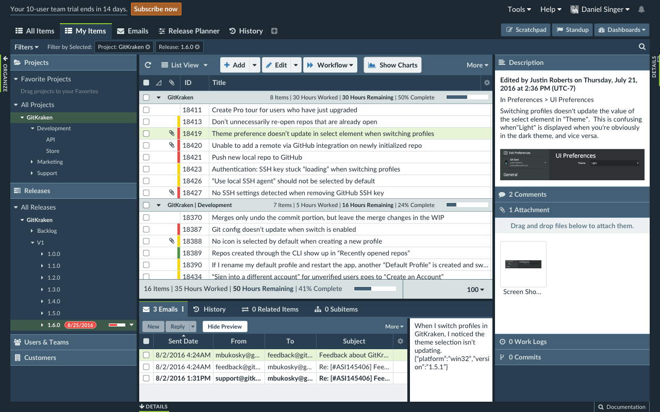Sort by attachment column header icon
Image resolution: width=660 pixels, height=412 pixels.
pos(172,82)
